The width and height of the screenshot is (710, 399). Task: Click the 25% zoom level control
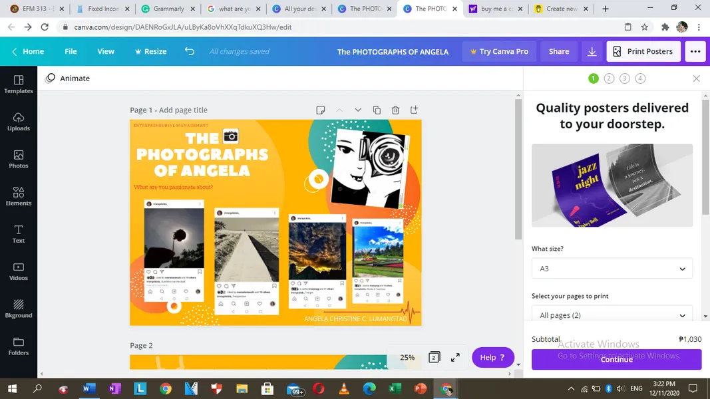[407, 357]
